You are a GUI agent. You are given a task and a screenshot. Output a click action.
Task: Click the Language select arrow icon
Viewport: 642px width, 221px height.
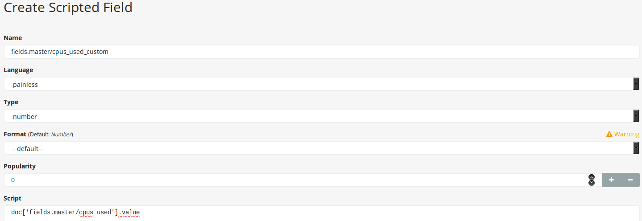636,84
